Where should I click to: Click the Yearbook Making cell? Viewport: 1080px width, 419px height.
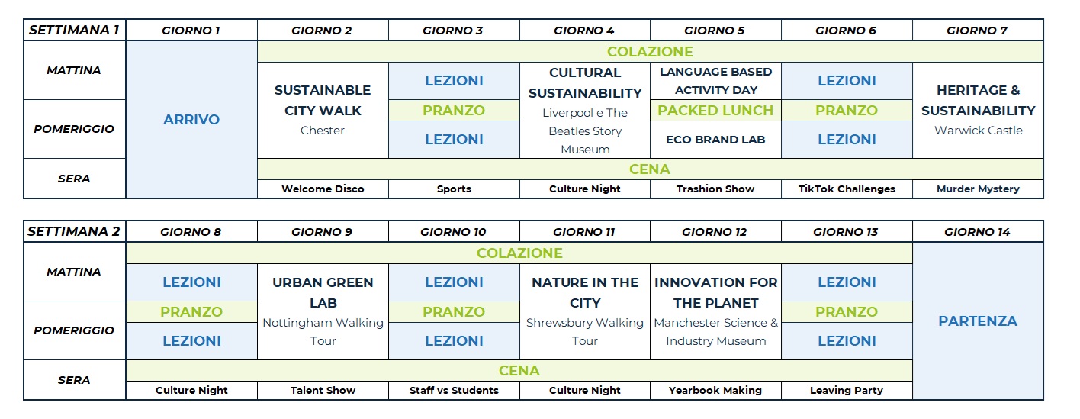click(715, 391)
